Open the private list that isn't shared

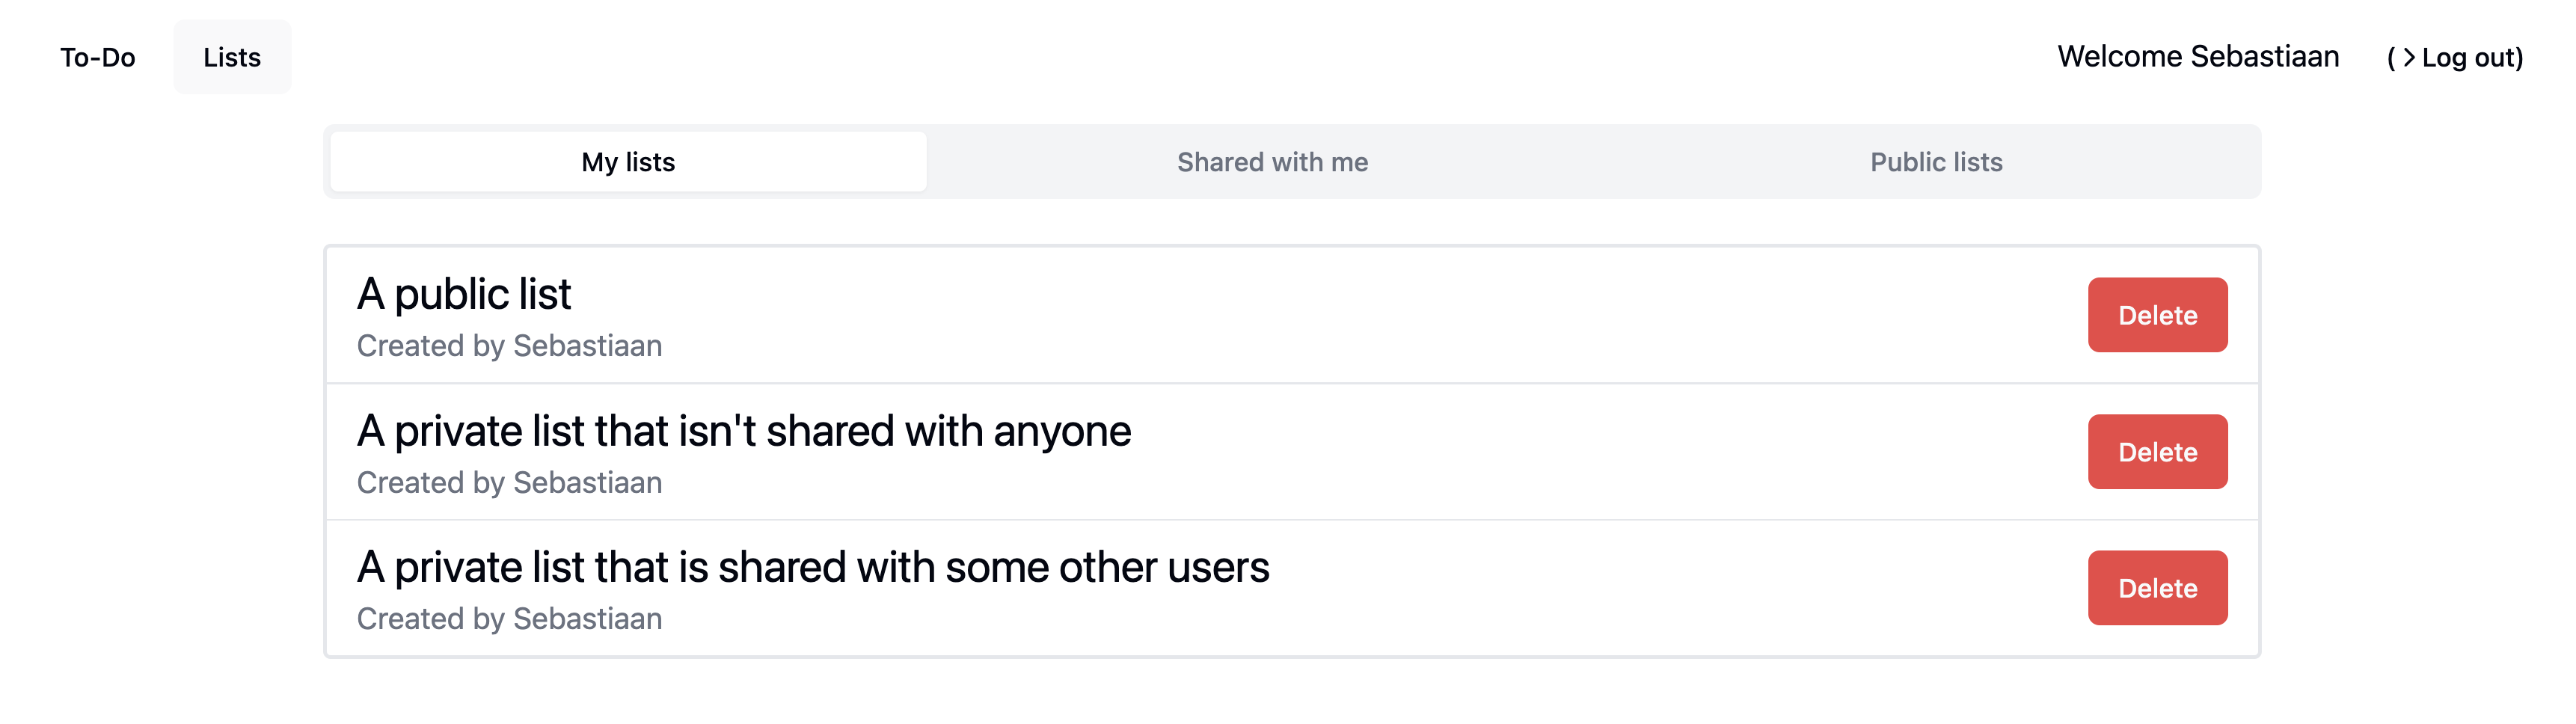coord(744,431)
